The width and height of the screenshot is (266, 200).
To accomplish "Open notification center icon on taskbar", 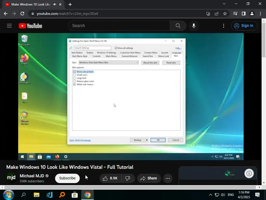I will point(257,195).
